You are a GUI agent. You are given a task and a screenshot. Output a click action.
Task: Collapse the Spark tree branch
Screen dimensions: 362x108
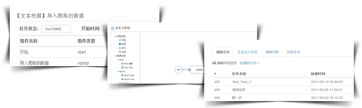(118, 71)
